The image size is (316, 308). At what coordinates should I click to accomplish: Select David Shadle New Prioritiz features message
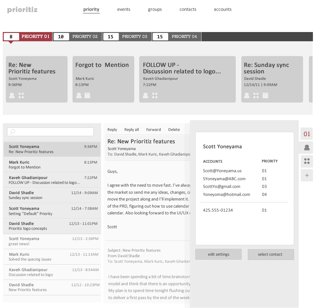pyautogui.click(x=52, y=287)
